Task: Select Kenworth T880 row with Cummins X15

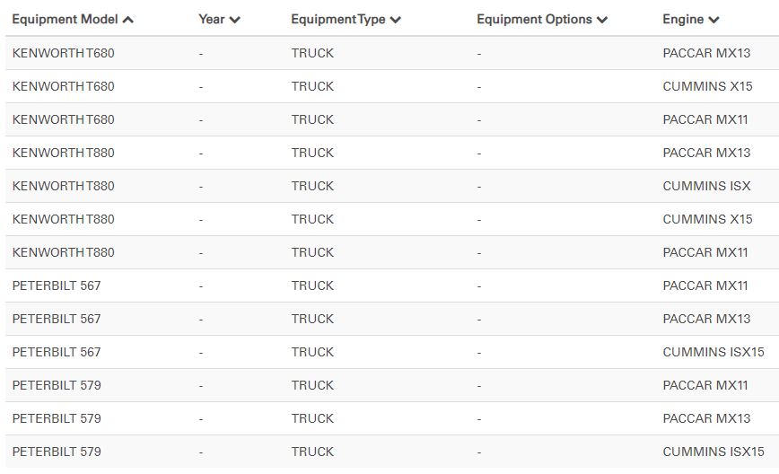Action: pyautogui.click(x=63, y=219)
